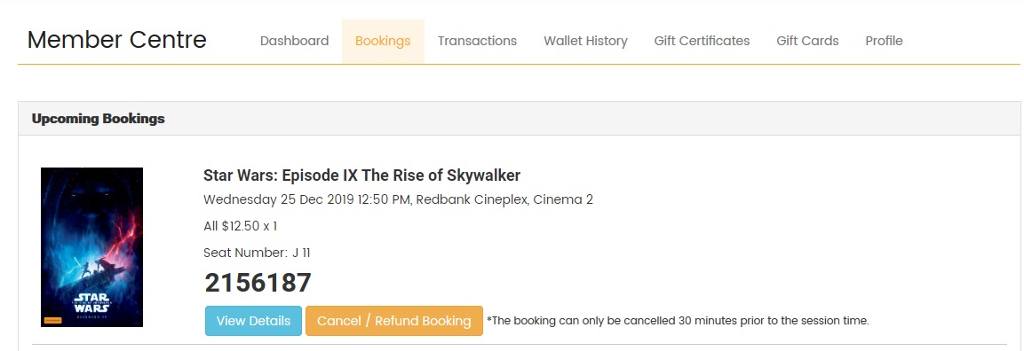The image size is (1024, 351).
Task: Click the yellow rating badge on the poster
Action: point(48,319)
